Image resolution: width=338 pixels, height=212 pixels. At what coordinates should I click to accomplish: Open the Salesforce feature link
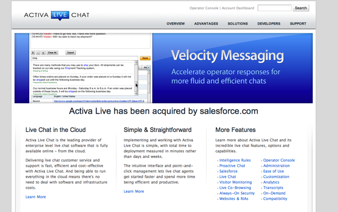[x=228, y=171]
